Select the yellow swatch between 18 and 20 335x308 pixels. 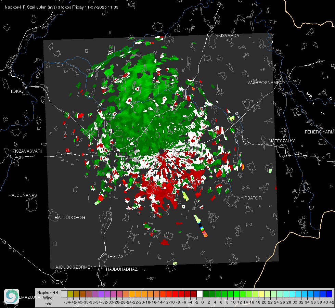click(261, 294)
